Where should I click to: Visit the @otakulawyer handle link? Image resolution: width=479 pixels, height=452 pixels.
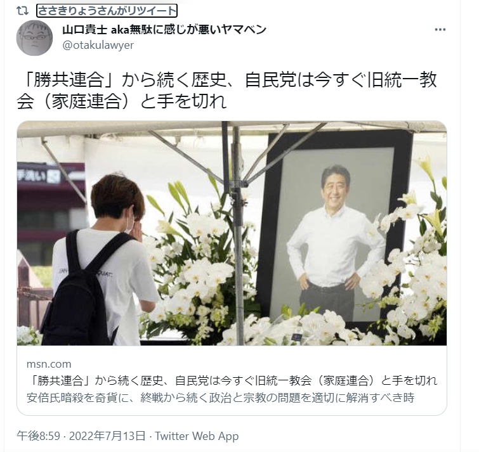(98, 45)
